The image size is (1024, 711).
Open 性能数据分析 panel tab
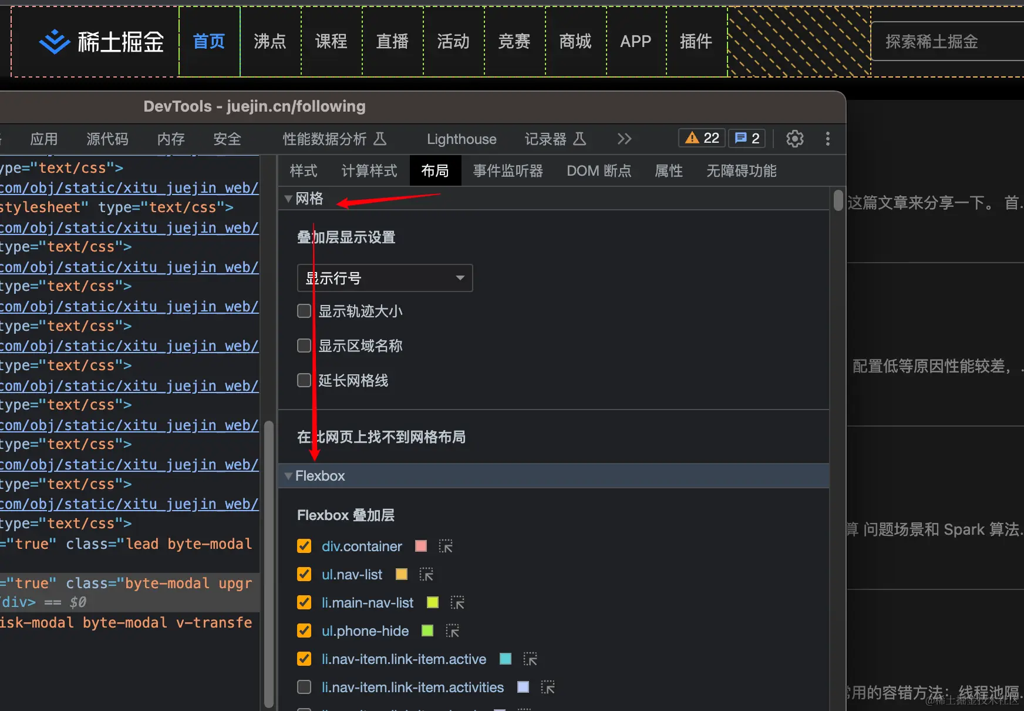coord(335,139)
